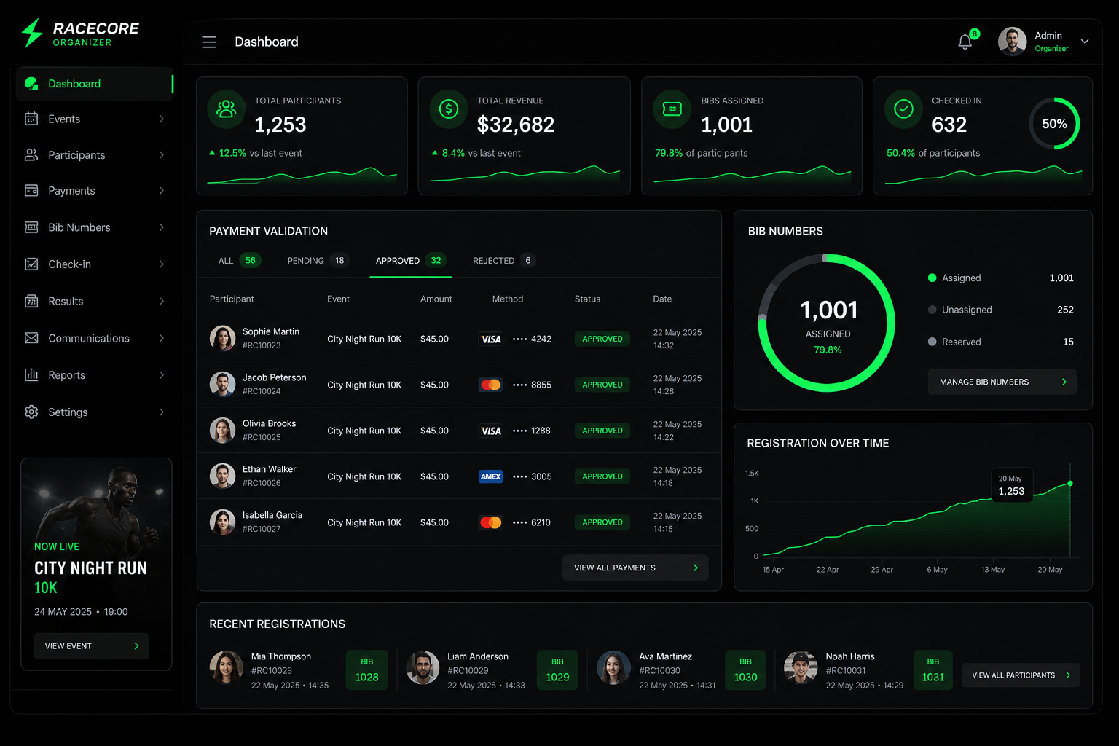Click the Communications envelope icon
This screenshot has width=1119, height=746.
point(31,338)
